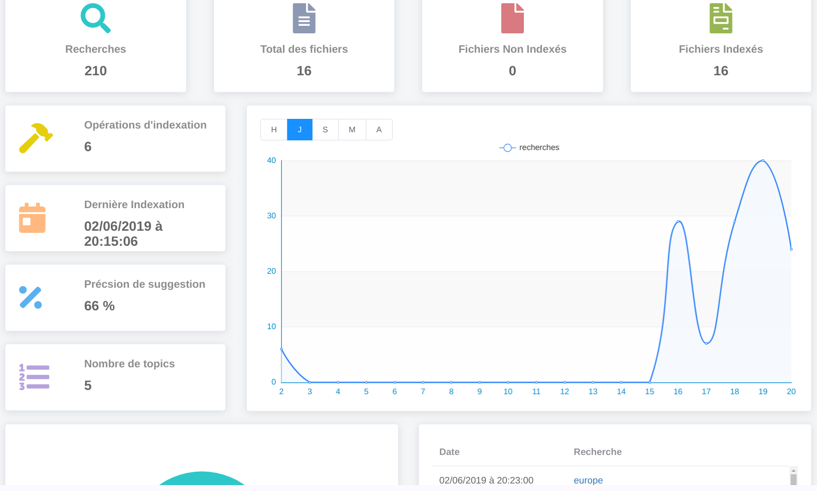The height and width of the screenshot is (491, 817).
Task: Click the chart data point at 19
Action: coord(763,161)
